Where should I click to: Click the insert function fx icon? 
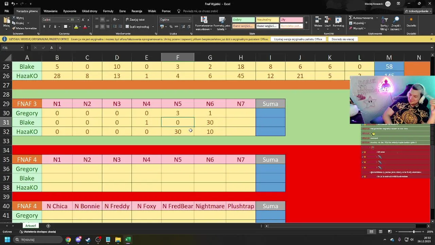[x=52, y=48]
